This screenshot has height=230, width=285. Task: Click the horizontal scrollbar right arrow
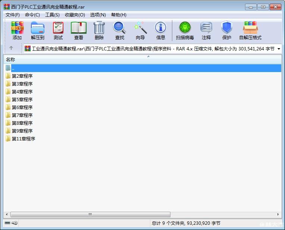(x=279, y=215)
